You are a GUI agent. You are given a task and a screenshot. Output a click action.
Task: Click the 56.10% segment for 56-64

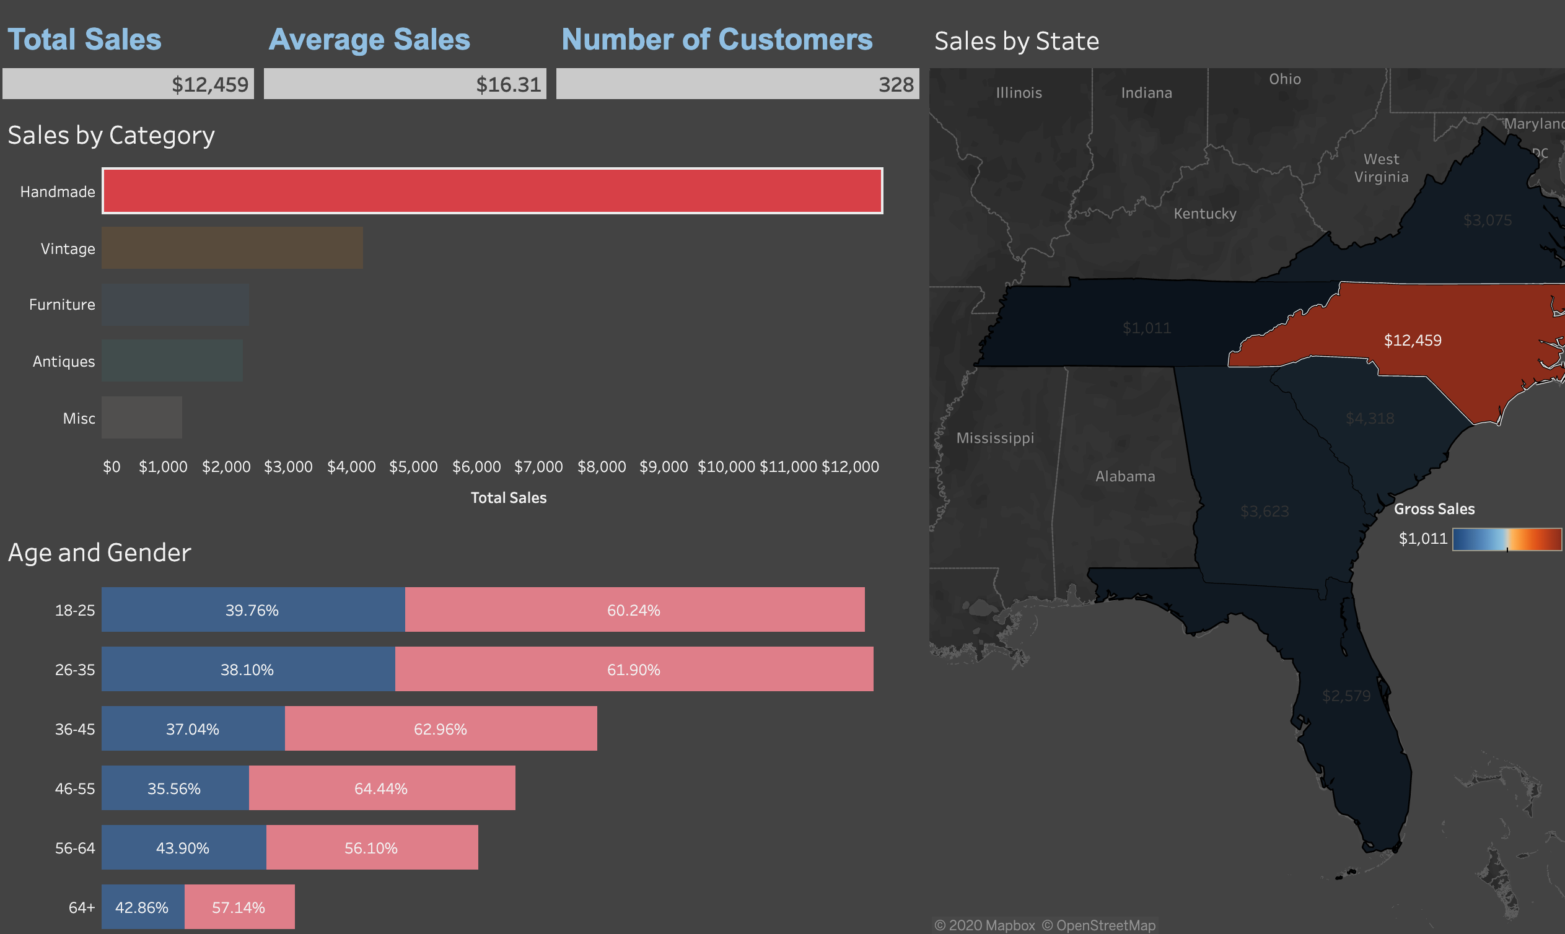(x=372, y=848)
